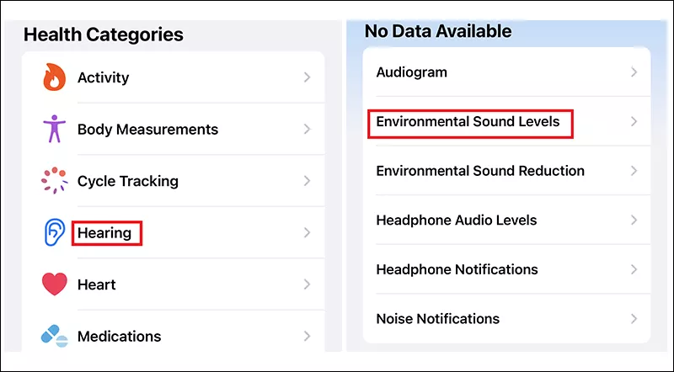674x372 pixels.
Task: Open Audiogram entry
Action: click(506, 72)
